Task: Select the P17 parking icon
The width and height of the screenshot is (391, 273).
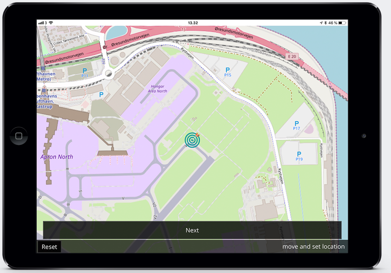Action: pos(297,125)
